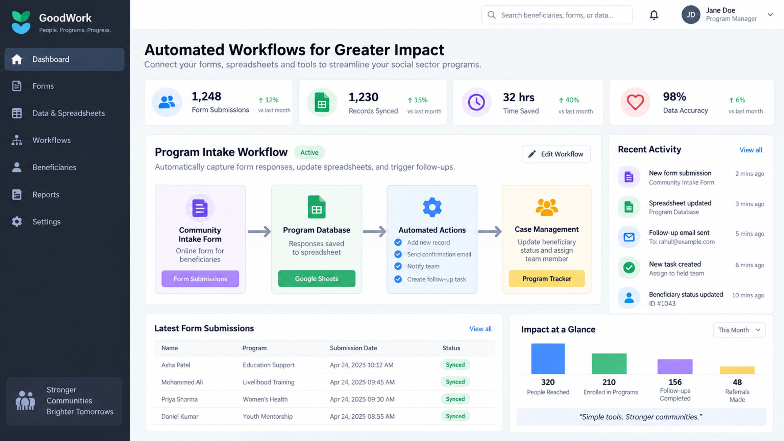The width and height of the screenshot is (784, 441).
Task: Click the yellow Program Tracker button
Action: (x=547, y=279)
